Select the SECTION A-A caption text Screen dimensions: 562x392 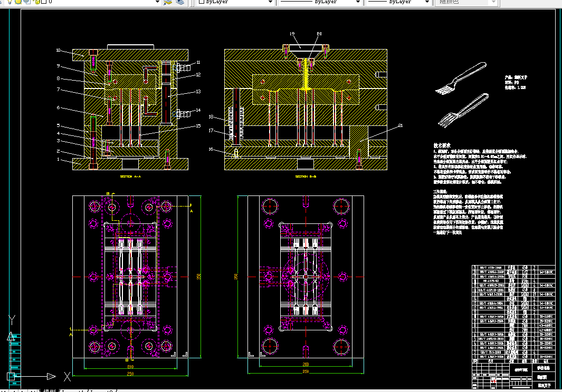click(130, 177)
